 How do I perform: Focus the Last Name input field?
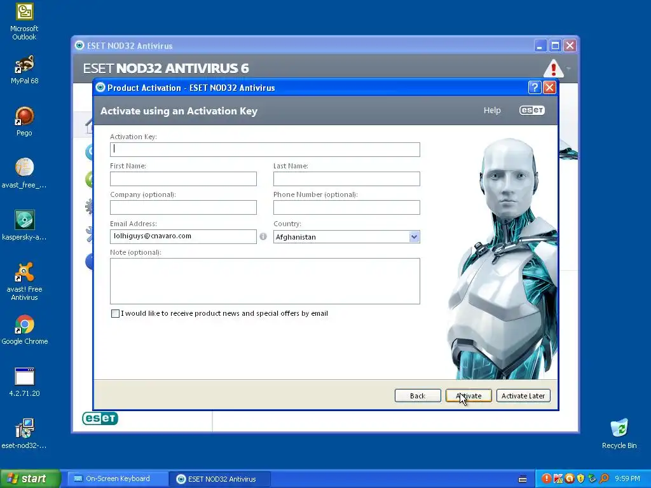(x=346, y=179)
